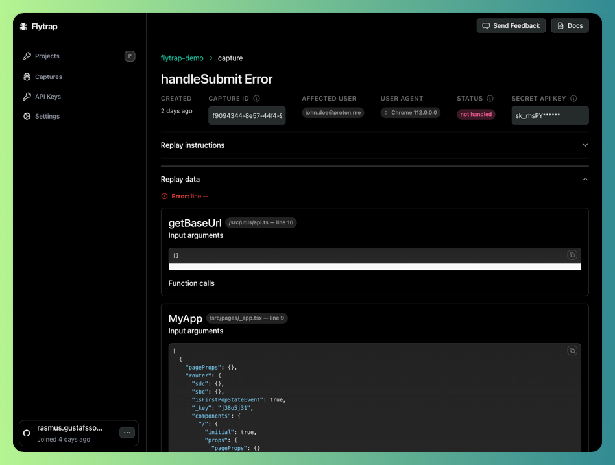The width and height of the screenshot is (615, 465).
Task: Click the red error icon under Replay data
Action: (164, 196)
